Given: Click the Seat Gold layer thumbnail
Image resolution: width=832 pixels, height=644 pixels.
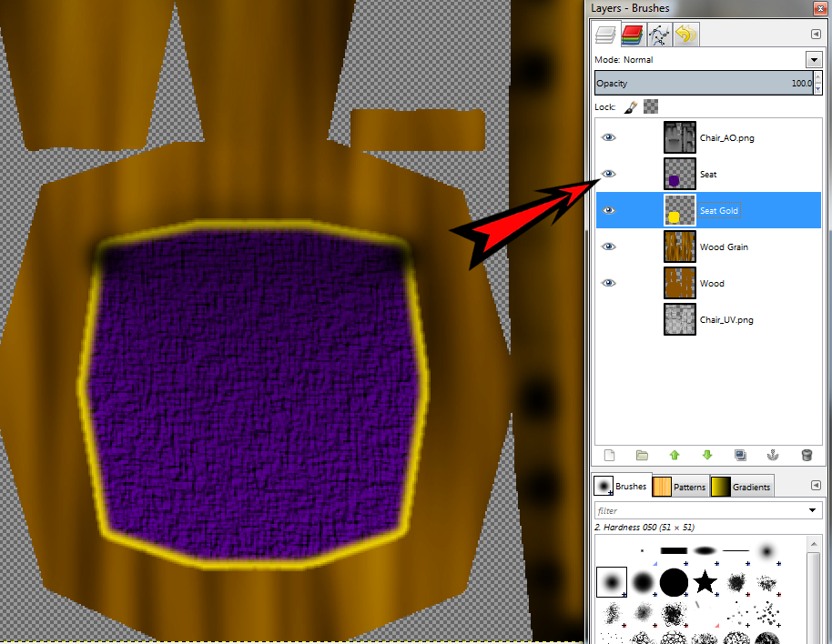Looking at the screenshot, I should [x=680, y=210].
